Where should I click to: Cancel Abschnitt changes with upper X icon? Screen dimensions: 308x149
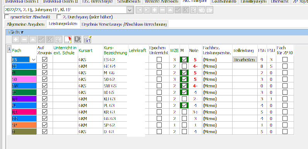click(x=185, y=10)
